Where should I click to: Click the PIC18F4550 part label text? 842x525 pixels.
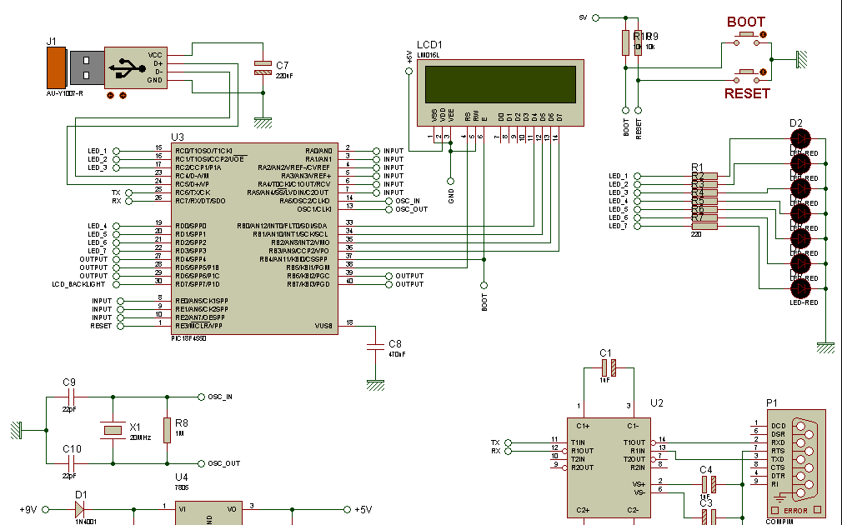tap(188, 338)
